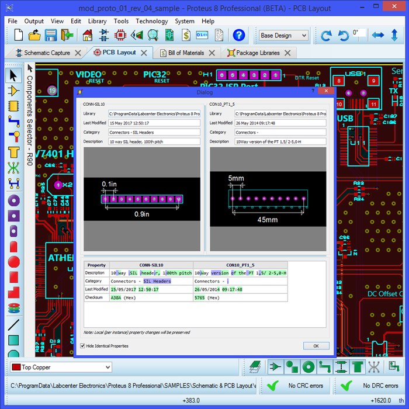Switch to the Schematic Capture tab
409x409 pixels.
[47, 53]
